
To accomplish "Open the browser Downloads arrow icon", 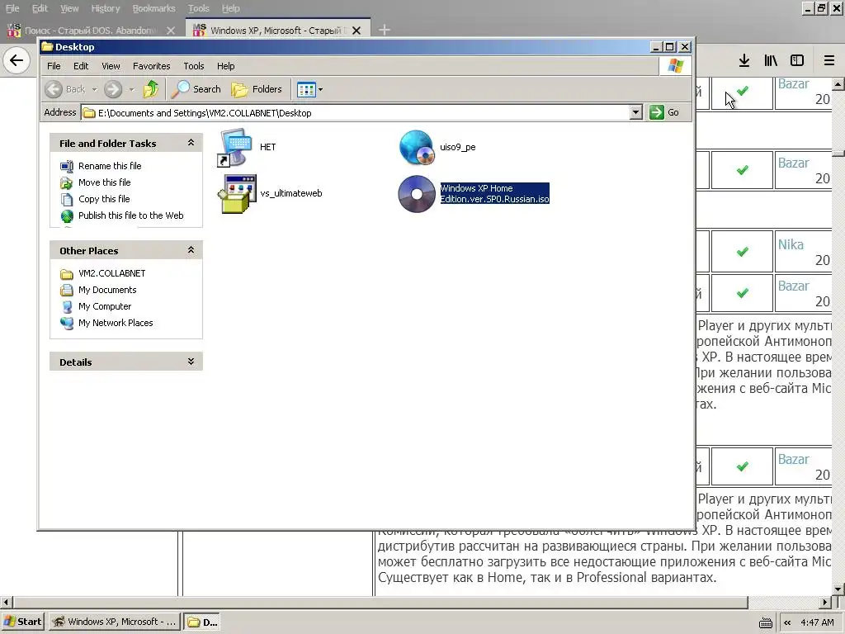I will coord(744,60).
